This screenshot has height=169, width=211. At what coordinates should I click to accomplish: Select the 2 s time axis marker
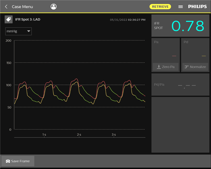[79, 135]
